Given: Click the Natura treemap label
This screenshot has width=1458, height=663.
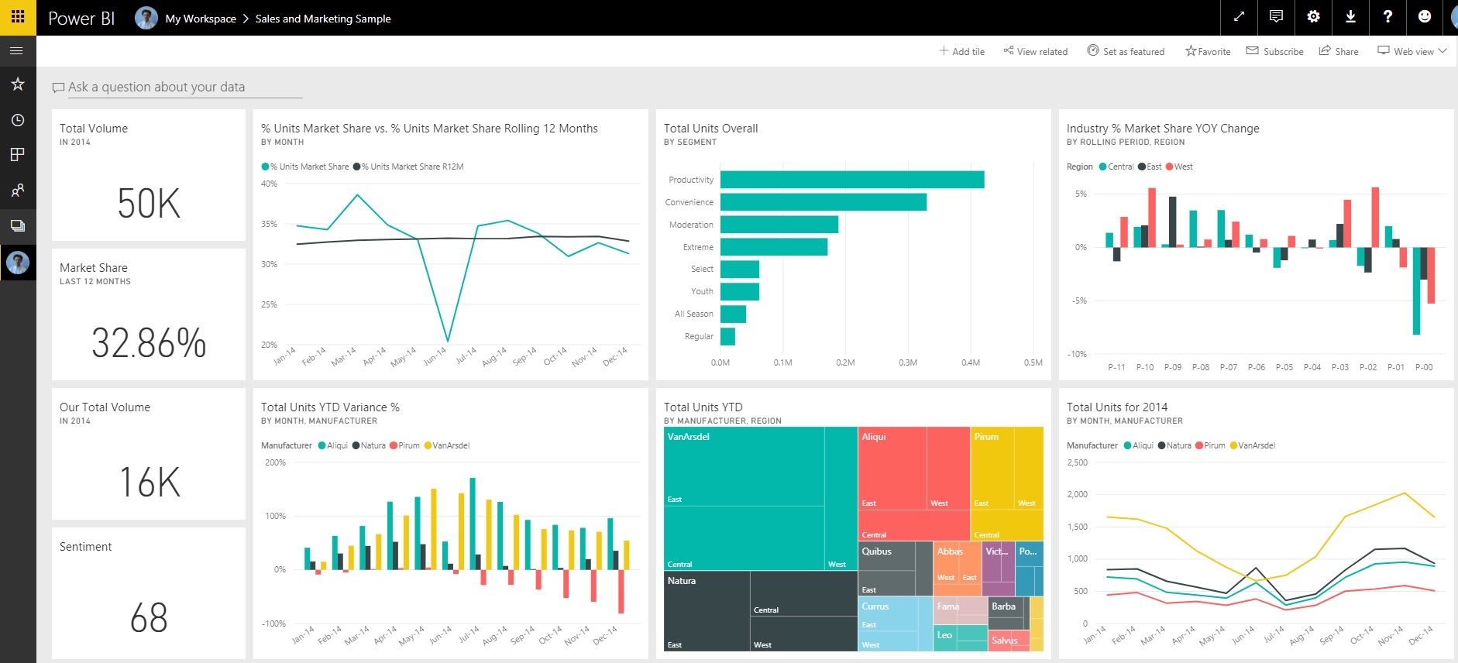Looking at the screenshot, I should pos(682,581).
